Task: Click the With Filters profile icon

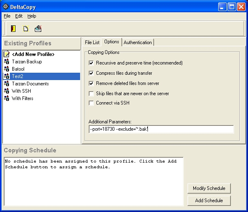Action: (x=7, y=98)
